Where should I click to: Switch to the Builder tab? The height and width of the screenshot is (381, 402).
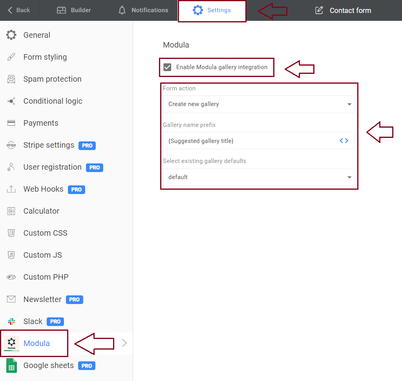[x=74, y=10]
